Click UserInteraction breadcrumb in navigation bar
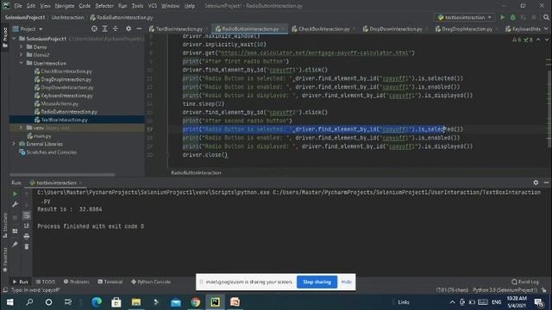Screen dimensions: 552x310 [x=67, y=17]
